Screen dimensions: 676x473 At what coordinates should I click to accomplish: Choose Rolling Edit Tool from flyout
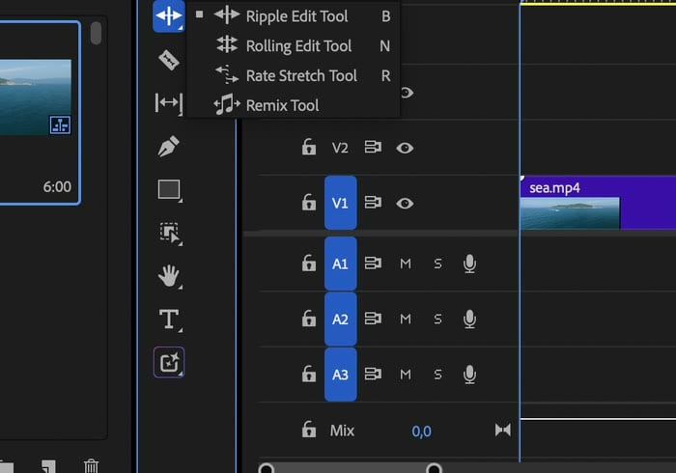[x=294, y=45]
